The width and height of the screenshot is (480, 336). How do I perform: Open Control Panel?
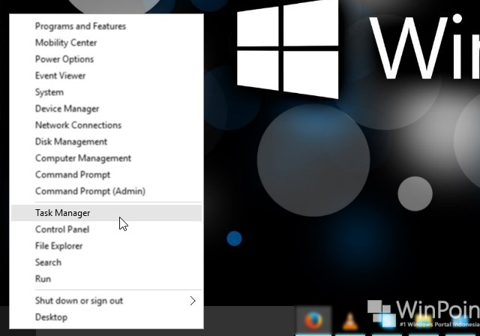coord(106,229)
